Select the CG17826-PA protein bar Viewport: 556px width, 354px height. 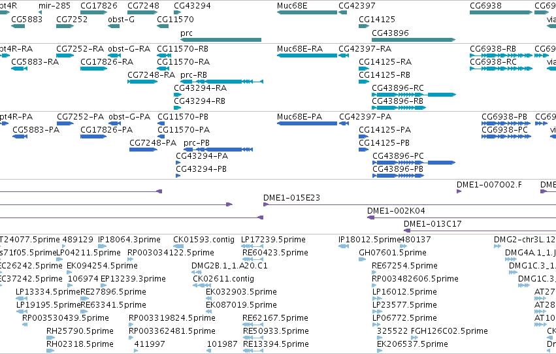tap(93, 137)
